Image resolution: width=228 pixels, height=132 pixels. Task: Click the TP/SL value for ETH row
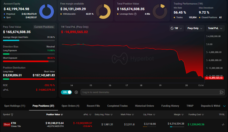223,124
